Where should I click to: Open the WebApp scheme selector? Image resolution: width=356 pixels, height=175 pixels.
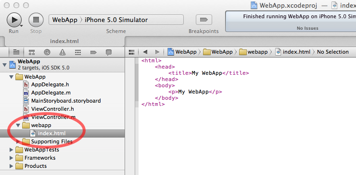click(65, 20)
